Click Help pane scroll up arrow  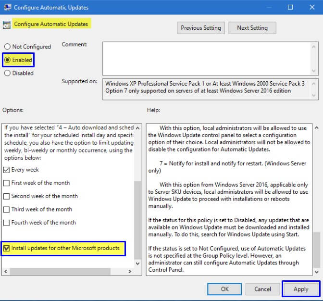click(x=317, y=128)
